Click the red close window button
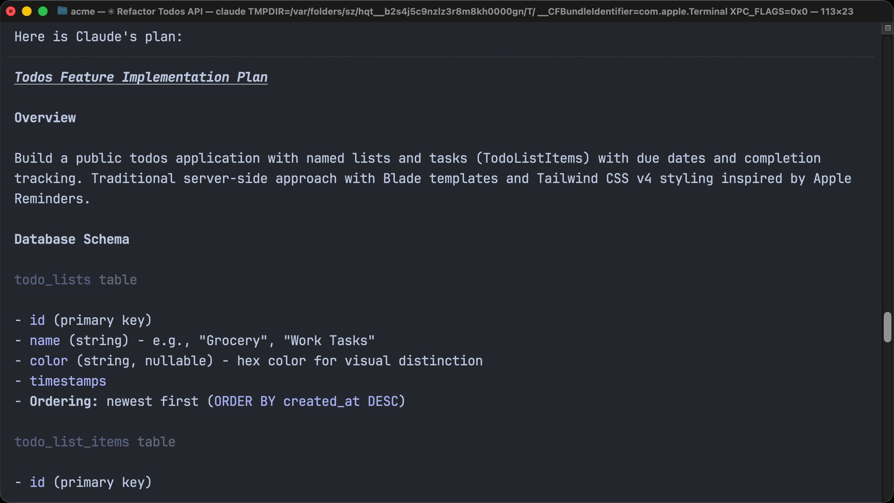This screenshot has width=894, height=503. tap(11, 11)
